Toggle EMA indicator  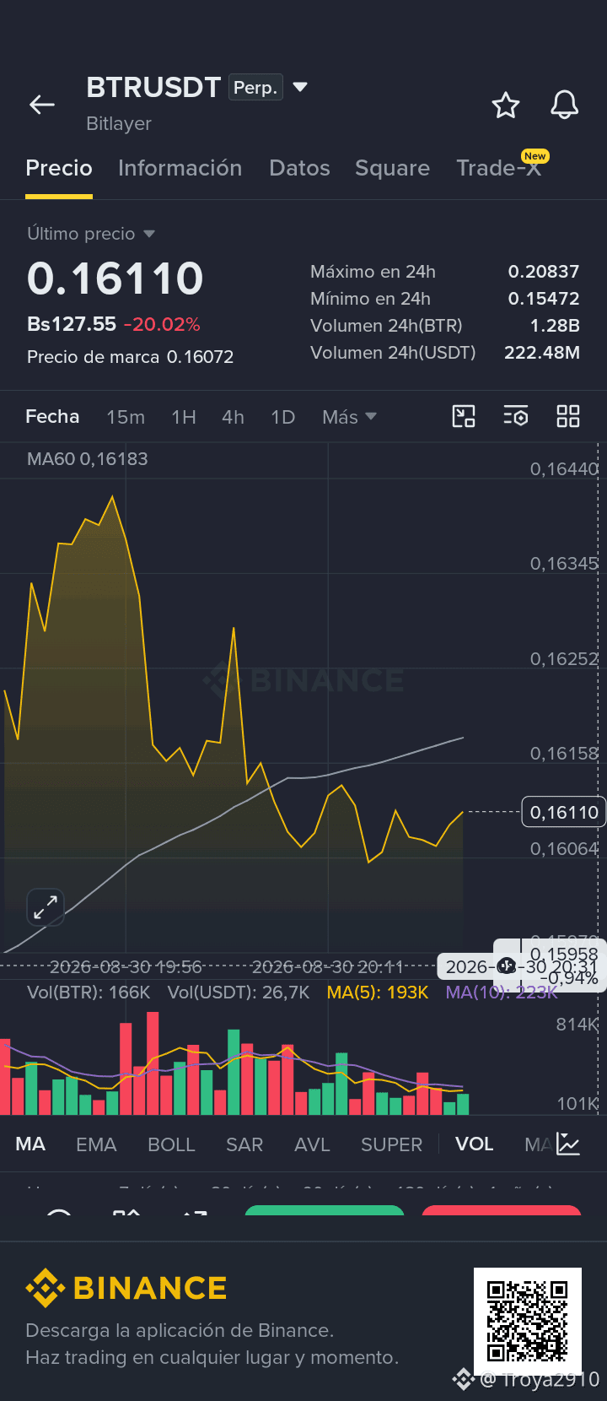pos(96,1144)
